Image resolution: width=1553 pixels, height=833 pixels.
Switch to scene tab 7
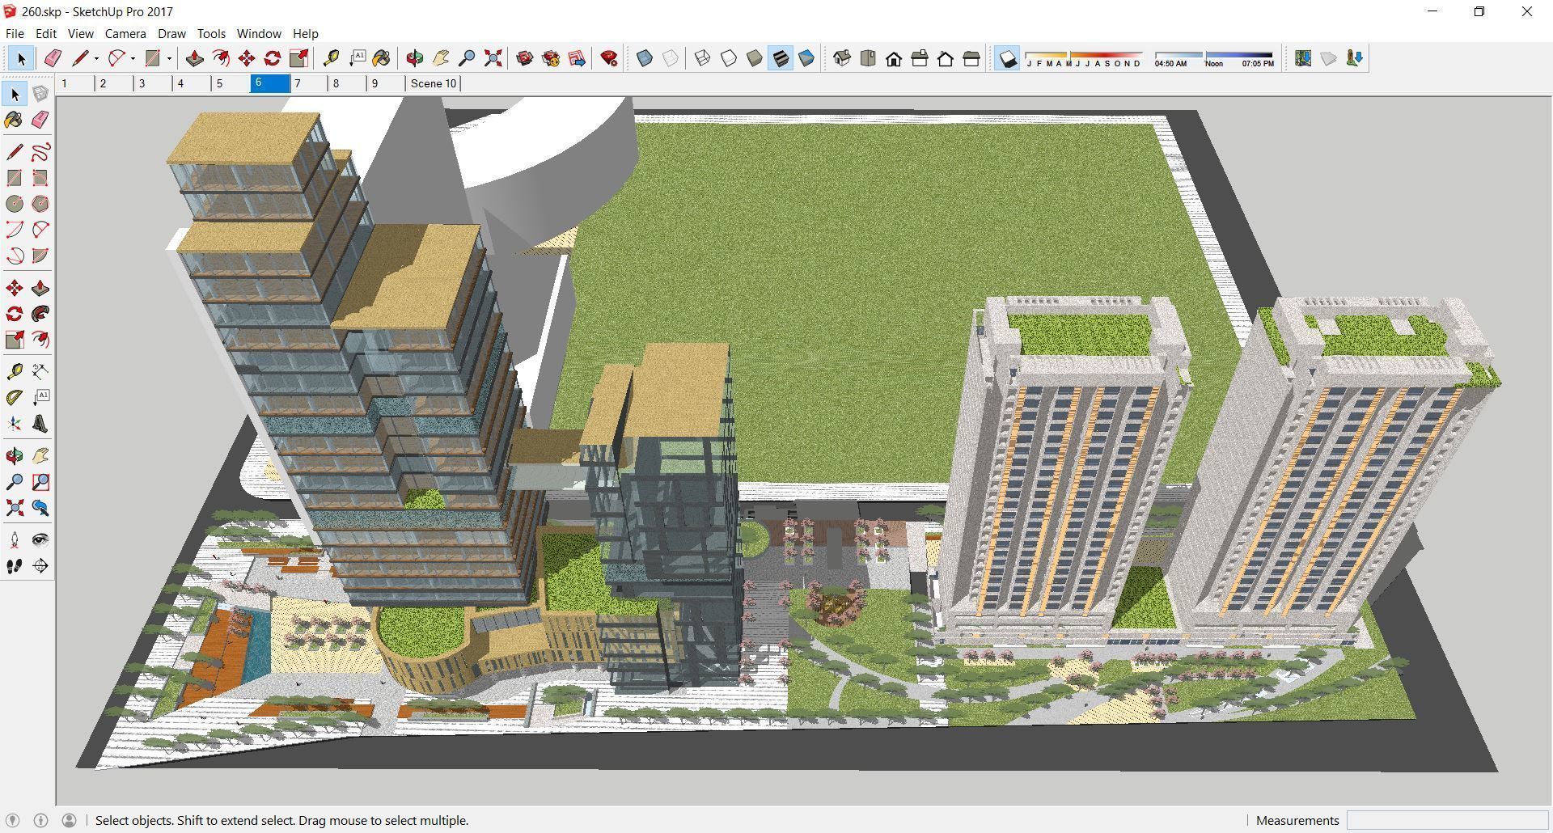coord(309,83)
